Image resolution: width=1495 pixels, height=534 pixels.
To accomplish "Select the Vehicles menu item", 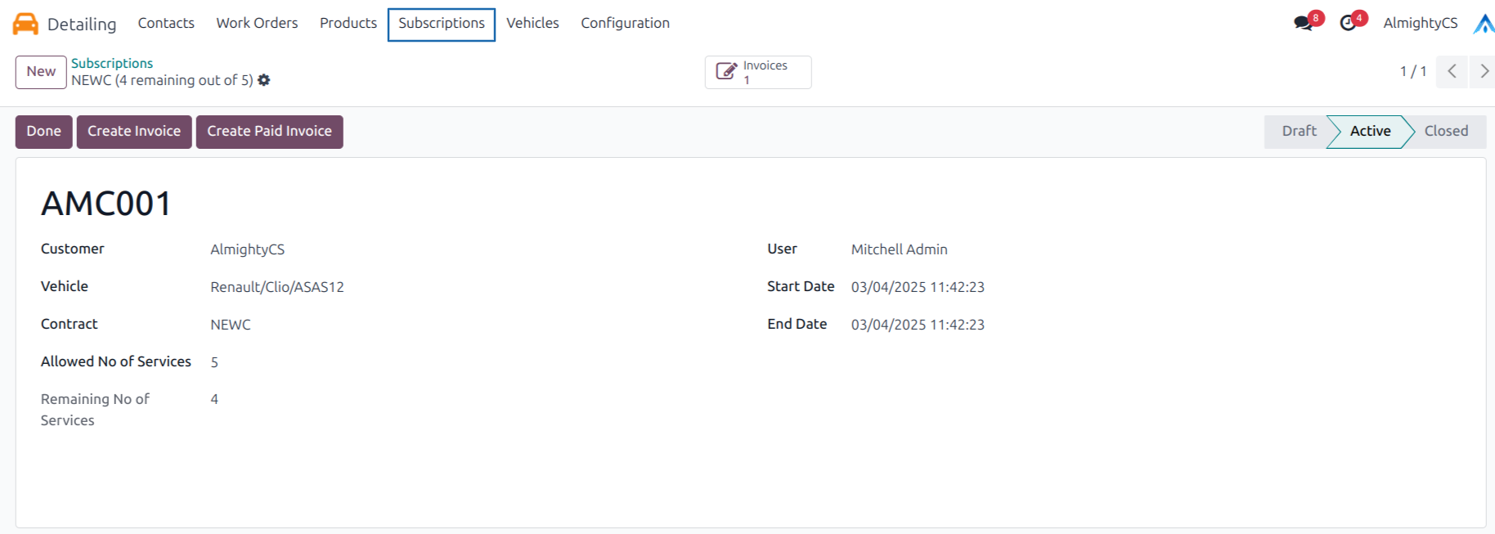I will pyautogui.click(x=532, y=23).
